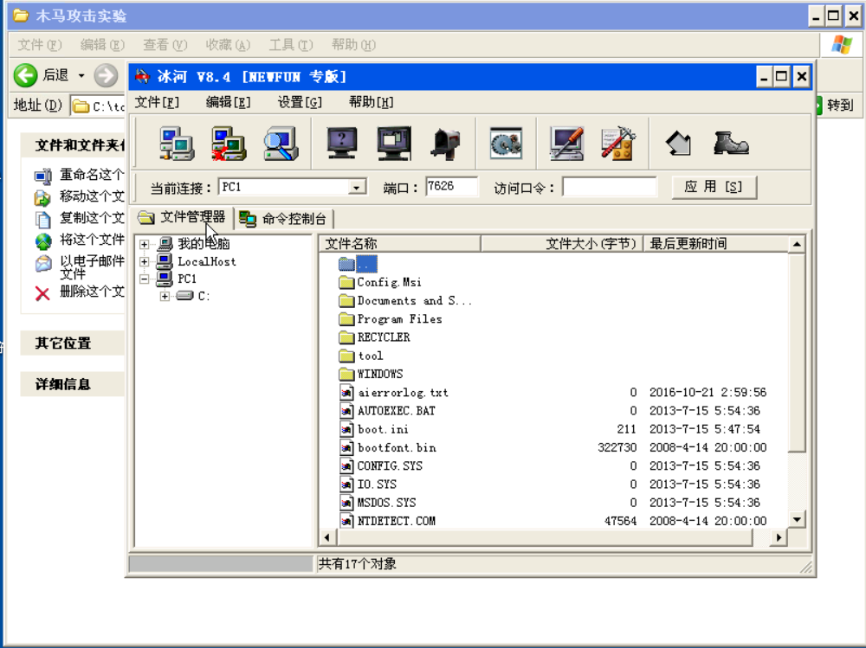Click 文件名称 column header

tap(400, 243)
